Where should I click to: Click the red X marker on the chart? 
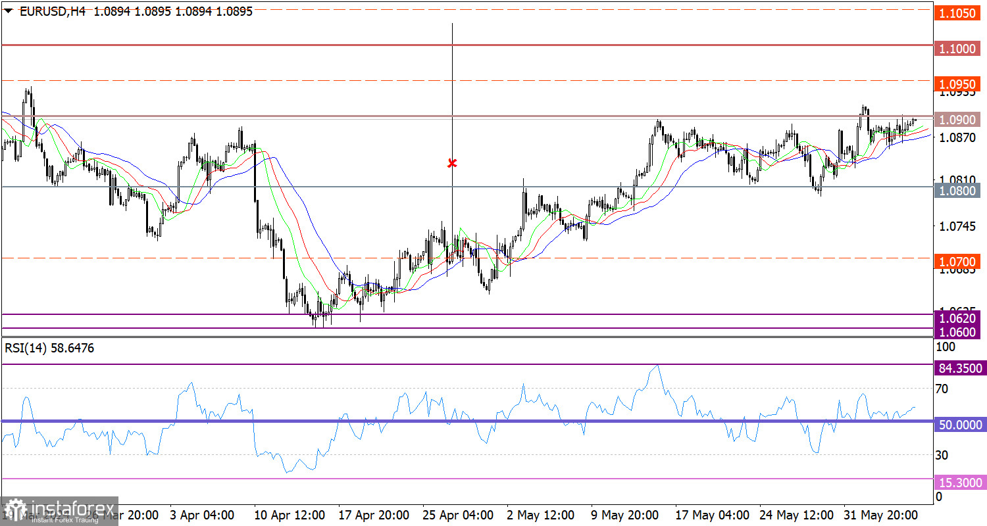(x=452, y=162)
